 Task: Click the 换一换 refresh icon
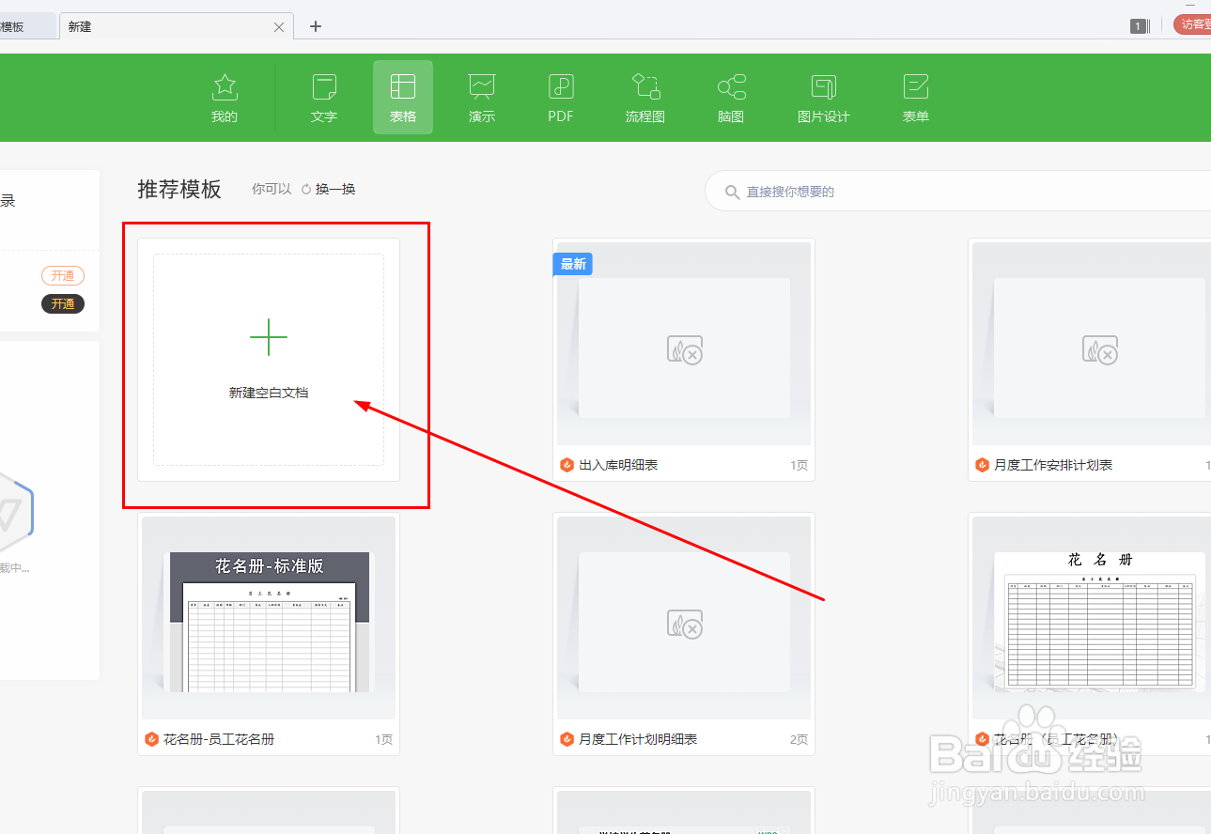pyautogui.click(x=306, y=189)
